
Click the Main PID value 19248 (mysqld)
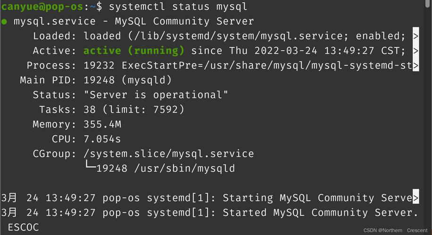tap(127, 80)
